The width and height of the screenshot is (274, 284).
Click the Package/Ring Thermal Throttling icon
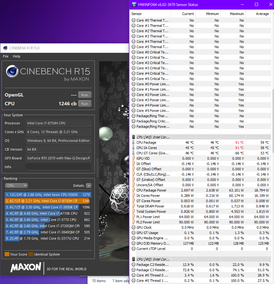134,116
